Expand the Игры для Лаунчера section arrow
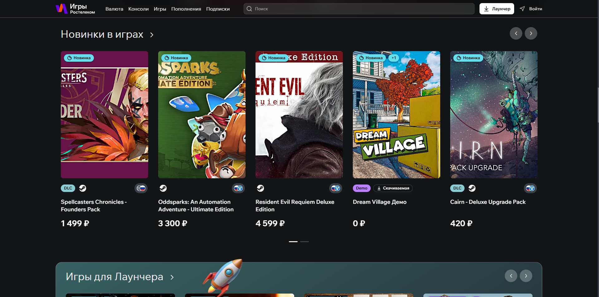The width and height of the screenshot is (599, 297). pyautogui.click(x=172, y=277)
